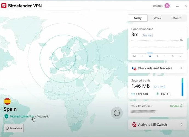Click the info icon next to Hidden
Screen dimensions: 189x137
pyautogui.click(x=182, y=106)
